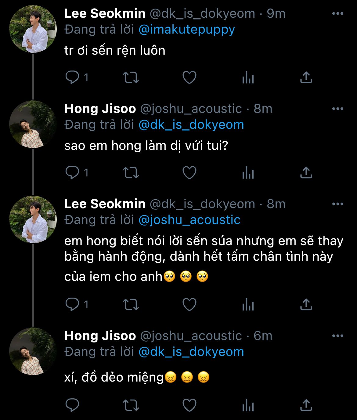Open more options on the 9m tweet
Screen dimensions: 357x420
[x=337, y=14]
